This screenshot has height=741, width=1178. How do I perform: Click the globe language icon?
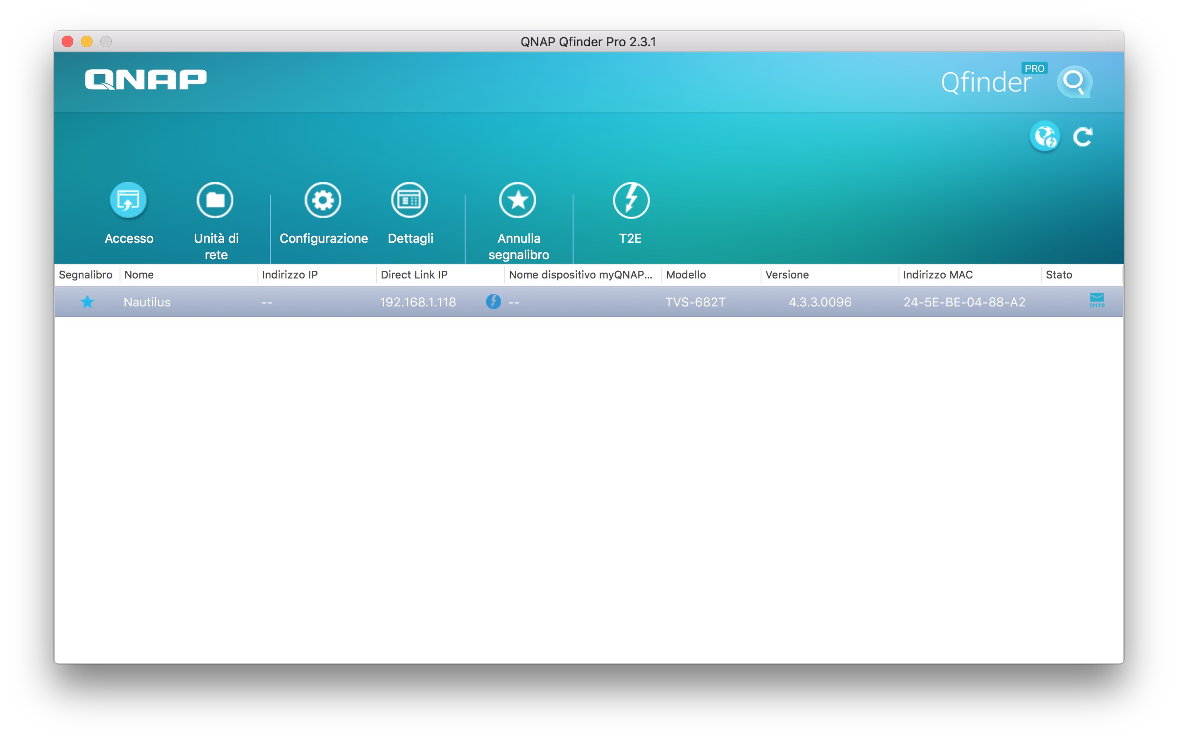coord(1044,136)
